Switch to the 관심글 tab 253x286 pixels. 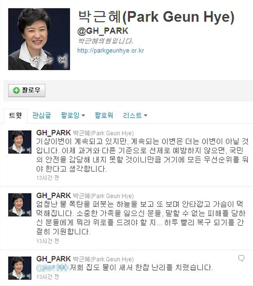pyautogui.click(x=41, y=115)
